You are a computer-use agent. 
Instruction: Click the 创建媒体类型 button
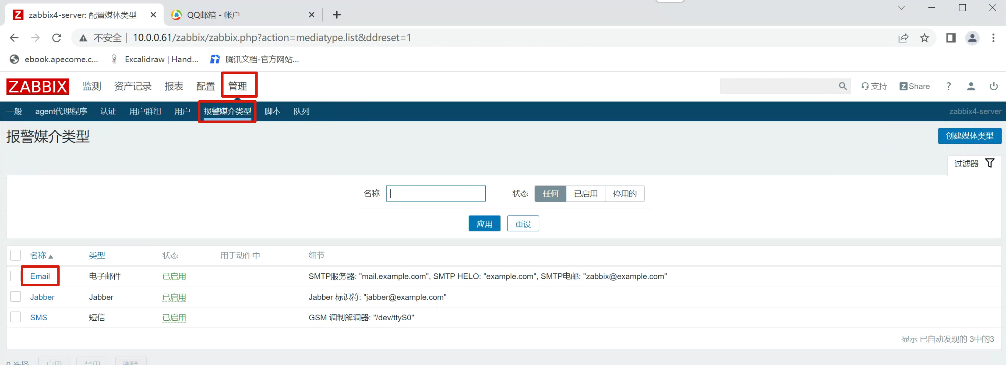pyautogui.click(x=969, y=136)
